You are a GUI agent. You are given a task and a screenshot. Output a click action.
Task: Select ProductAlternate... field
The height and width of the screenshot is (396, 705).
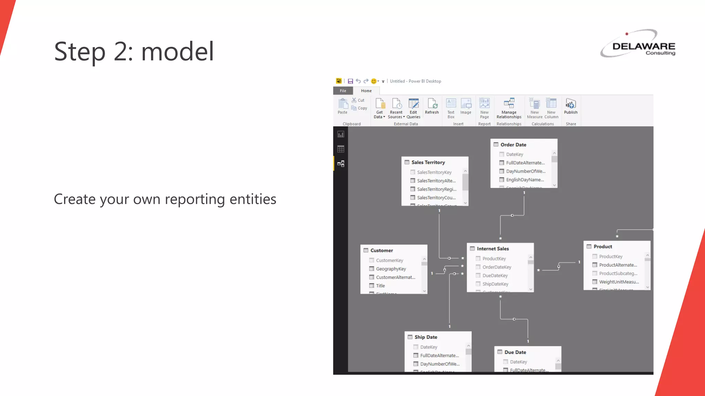615,265
